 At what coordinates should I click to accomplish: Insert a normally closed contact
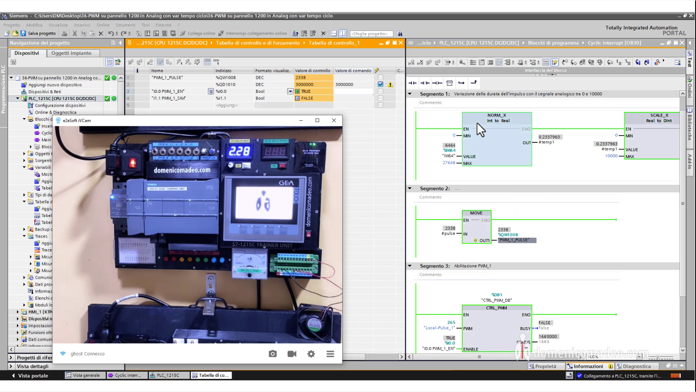425,83
